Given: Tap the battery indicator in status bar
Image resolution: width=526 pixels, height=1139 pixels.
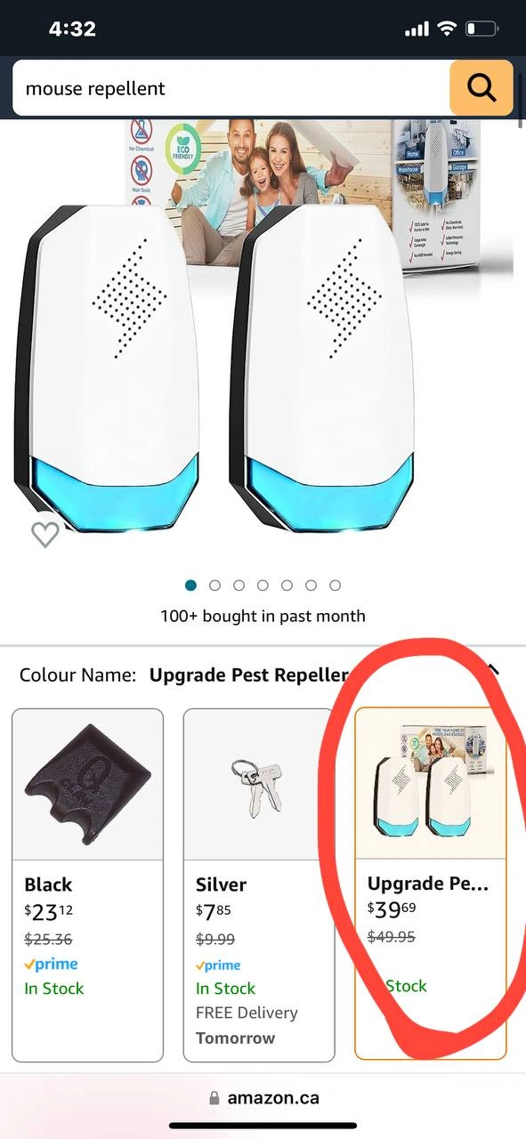Looking at the screenshot, I should point(481,29).
